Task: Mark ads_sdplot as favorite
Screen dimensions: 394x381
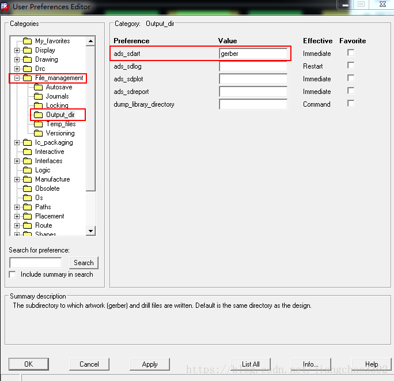Action: tap(351, 78)
